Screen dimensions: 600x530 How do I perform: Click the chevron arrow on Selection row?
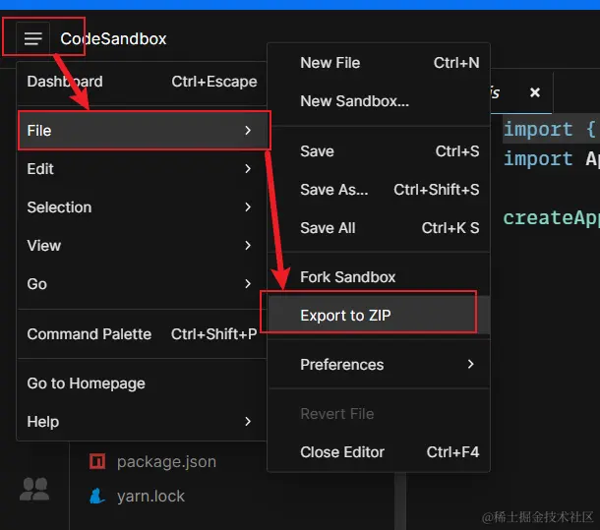coord(248,207)
